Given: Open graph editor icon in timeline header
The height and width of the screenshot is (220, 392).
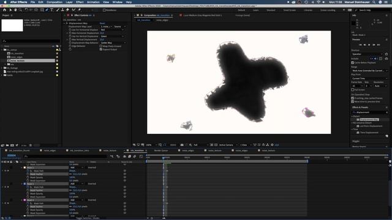Looking at the screenshot, I should click(141, 156).
